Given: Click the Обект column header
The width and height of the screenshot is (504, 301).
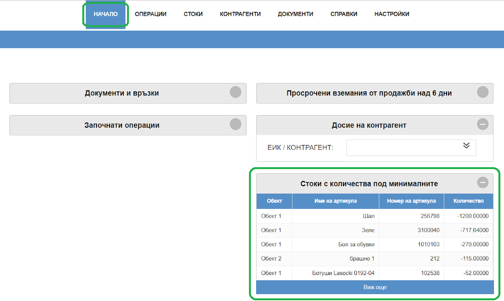Looking at the screenshot, I should pos(274,201).
